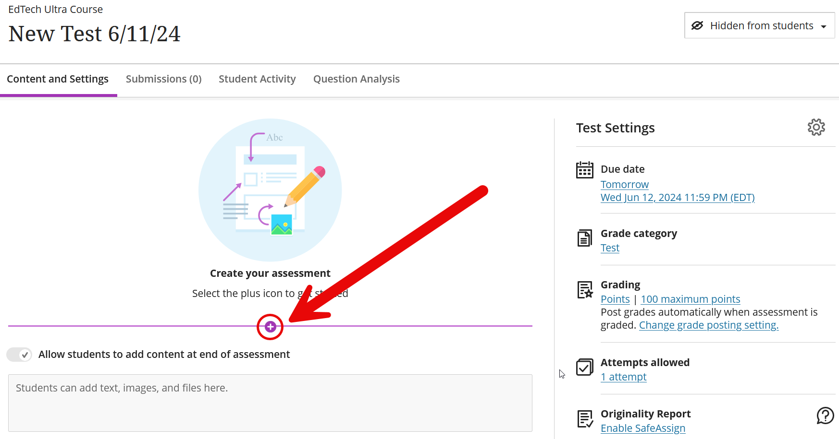This screenshot has height=439, width=839.
Task: Select the Content and Settings tab
Action: click(58, 79)
